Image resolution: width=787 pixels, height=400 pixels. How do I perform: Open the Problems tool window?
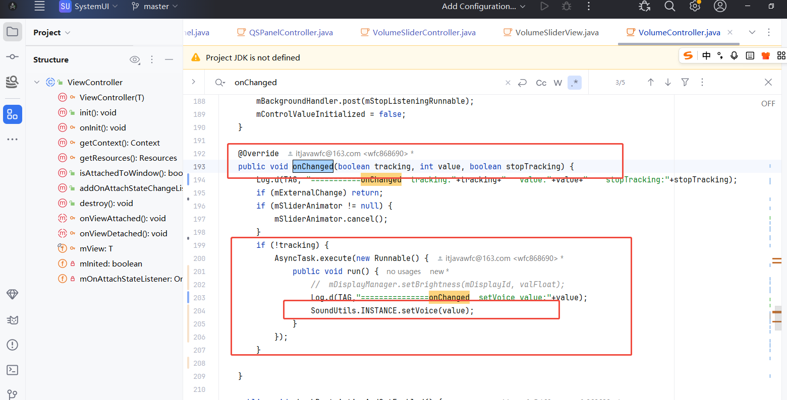[x=13, y=345]
